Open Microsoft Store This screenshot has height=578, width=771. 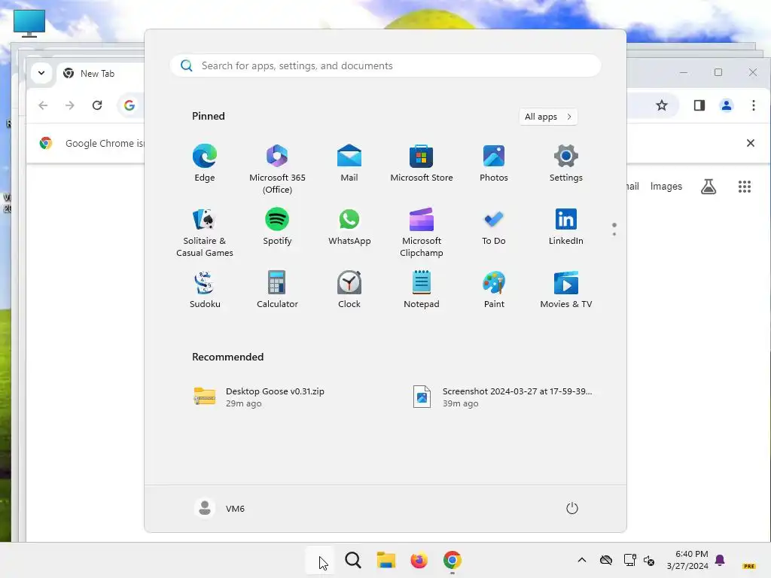422,163
